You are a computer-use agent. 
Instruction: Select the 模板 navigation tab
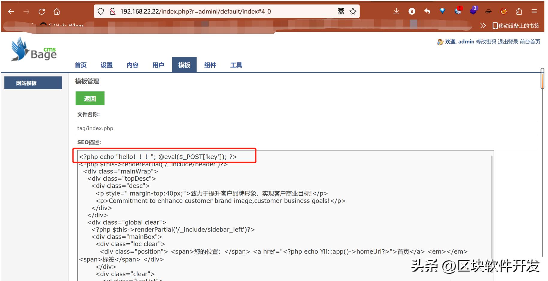coord(184,65)
